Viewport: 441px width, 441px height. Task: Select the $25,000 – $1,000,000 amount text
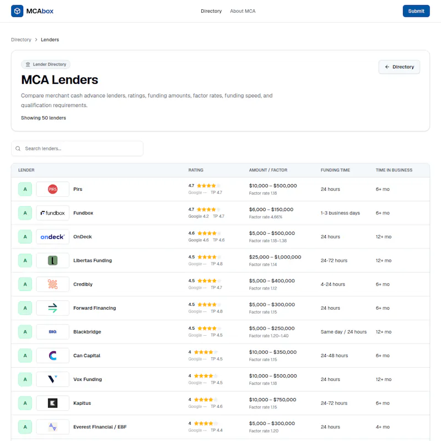tap(275, 257)
